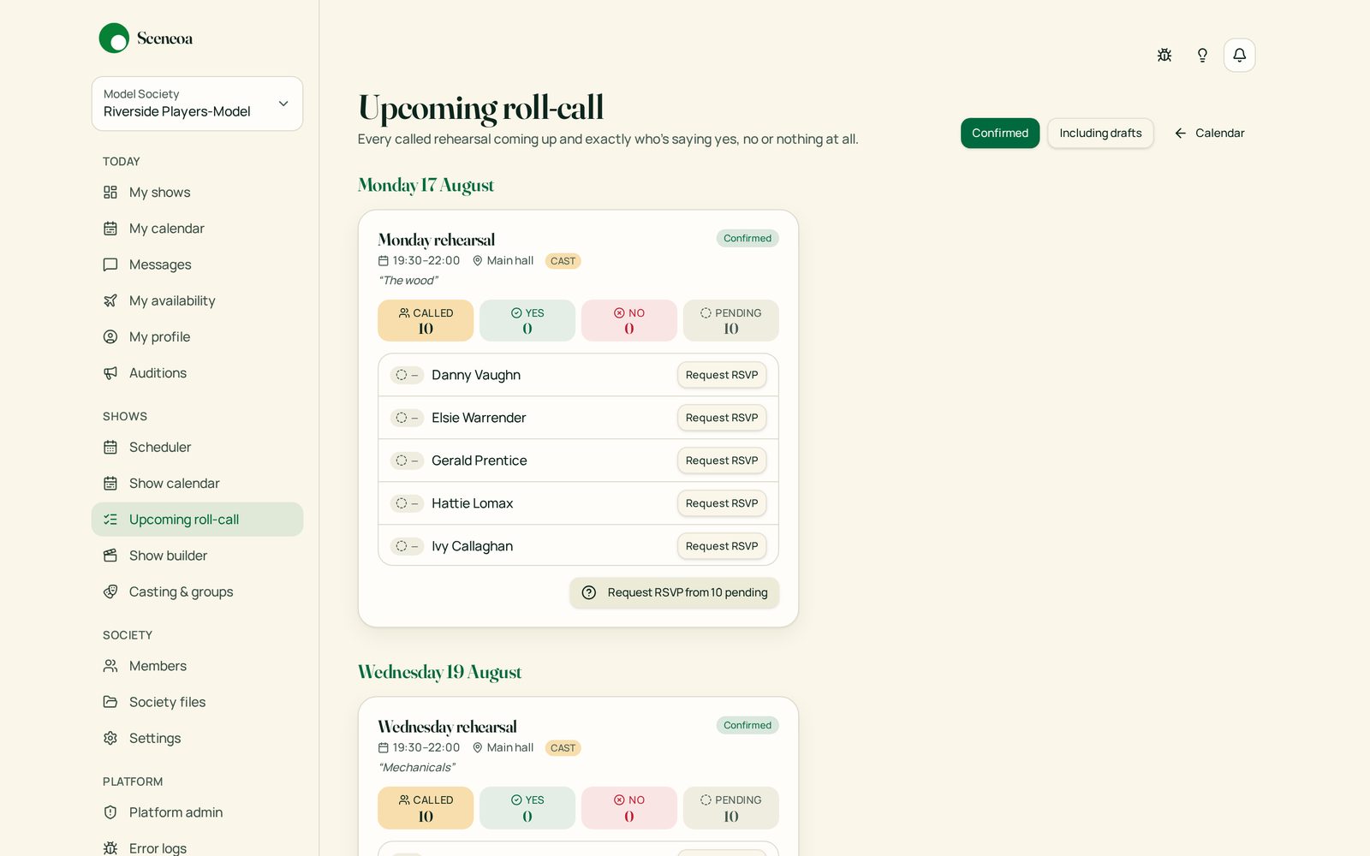1370x856 pixels.
Task: Click YES 0 tile on Wednesday rehearsal
Action: click(x=527, y=808)
